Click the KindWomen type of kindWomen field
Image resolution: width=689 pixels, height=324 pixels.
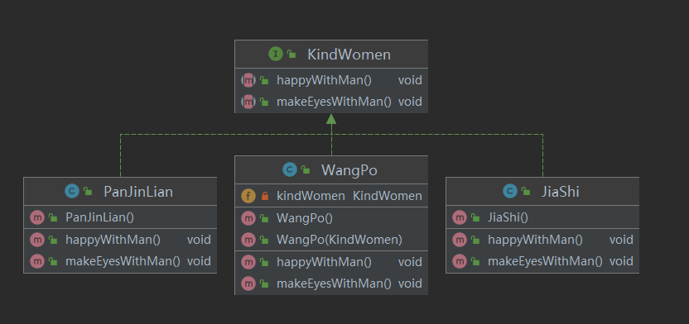[x=388, y=196]
